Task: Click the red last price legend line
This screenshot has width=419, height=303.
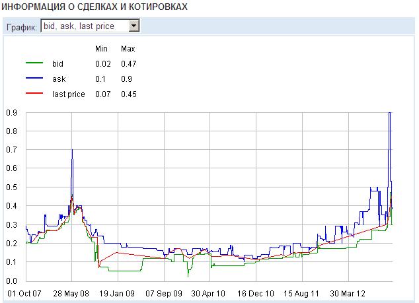Action: tap(34, 93)
